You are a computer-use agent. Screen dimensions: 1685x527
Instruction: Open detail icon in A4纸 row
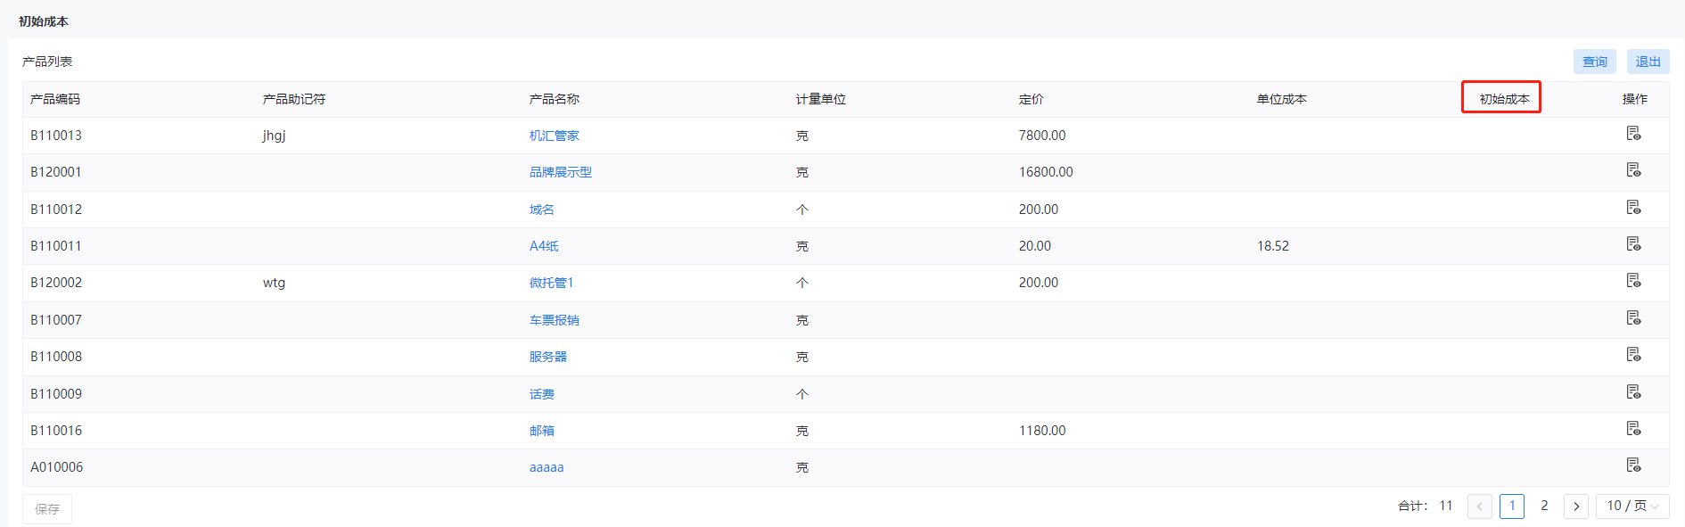(x=1633, y=244)
